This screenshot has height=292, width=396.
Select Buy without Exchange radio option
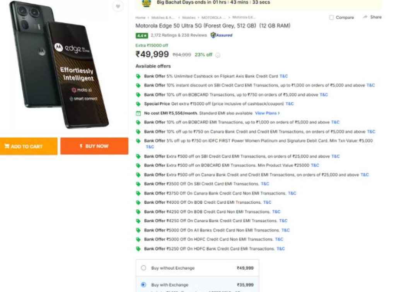coord(143,268)
